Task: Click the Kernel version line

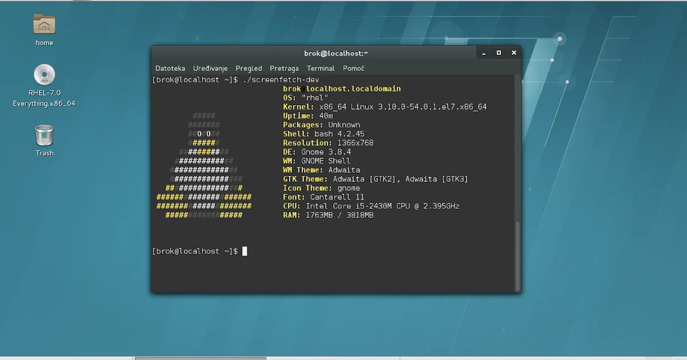Action: 385,107
